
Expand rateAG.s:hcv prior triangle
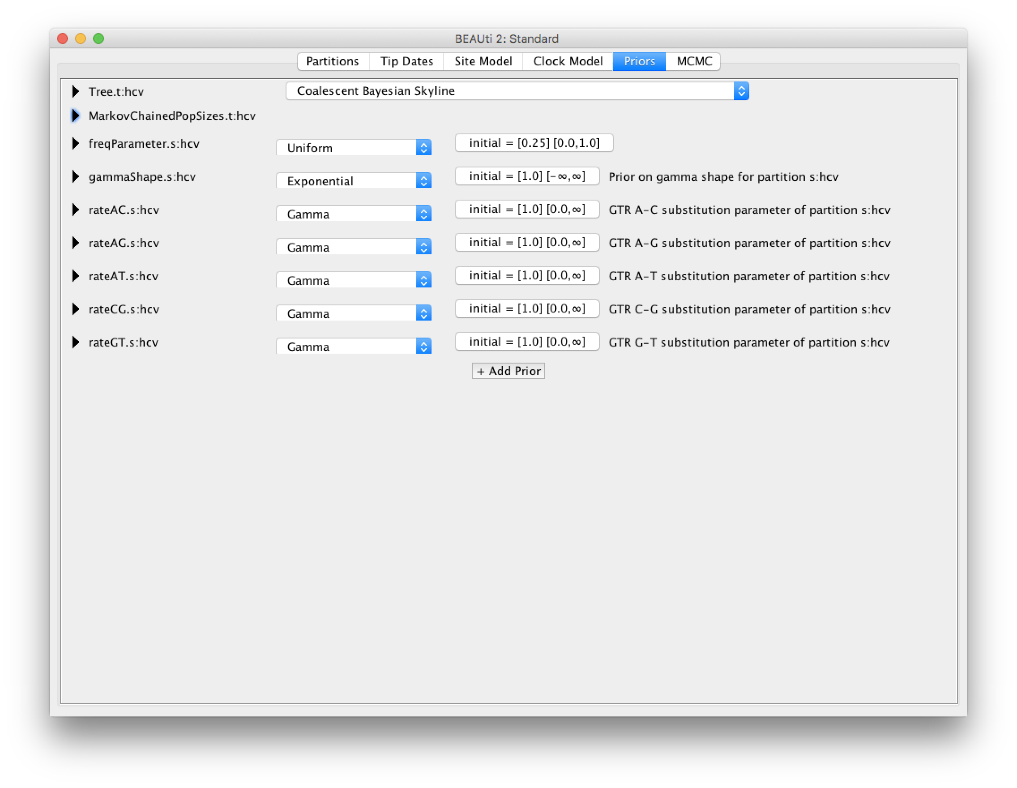[x=76, y=243]
